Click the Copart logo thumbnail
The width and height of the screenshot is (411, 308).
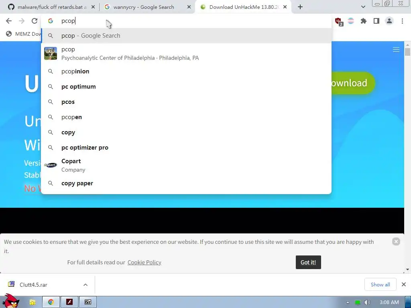pyautogui.click(x=51, y=165)
